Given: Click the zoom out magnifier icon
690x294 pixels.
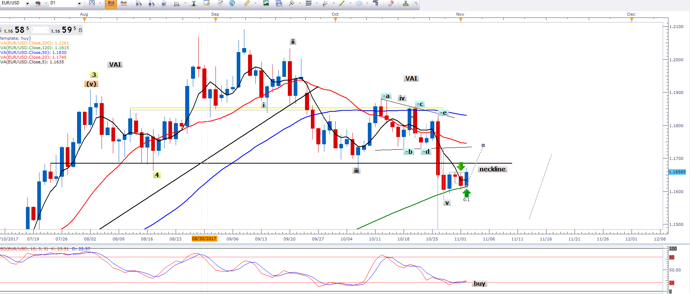Looking at the screenshot, I should point(151,3).
